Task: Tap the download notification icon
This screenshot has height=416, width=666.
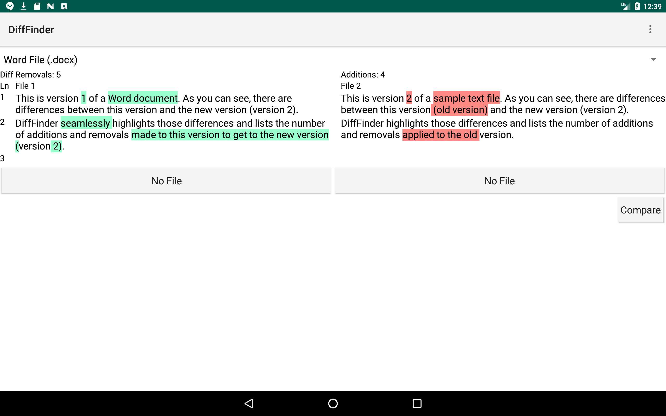Action: point(23,6)
